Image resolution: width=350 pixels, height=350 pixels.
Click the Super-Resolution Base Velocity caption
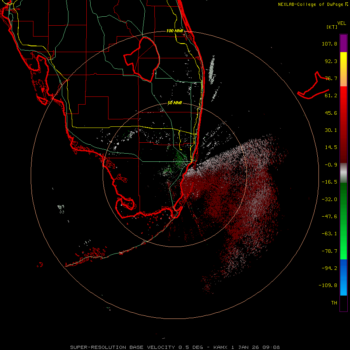[175, 347]
